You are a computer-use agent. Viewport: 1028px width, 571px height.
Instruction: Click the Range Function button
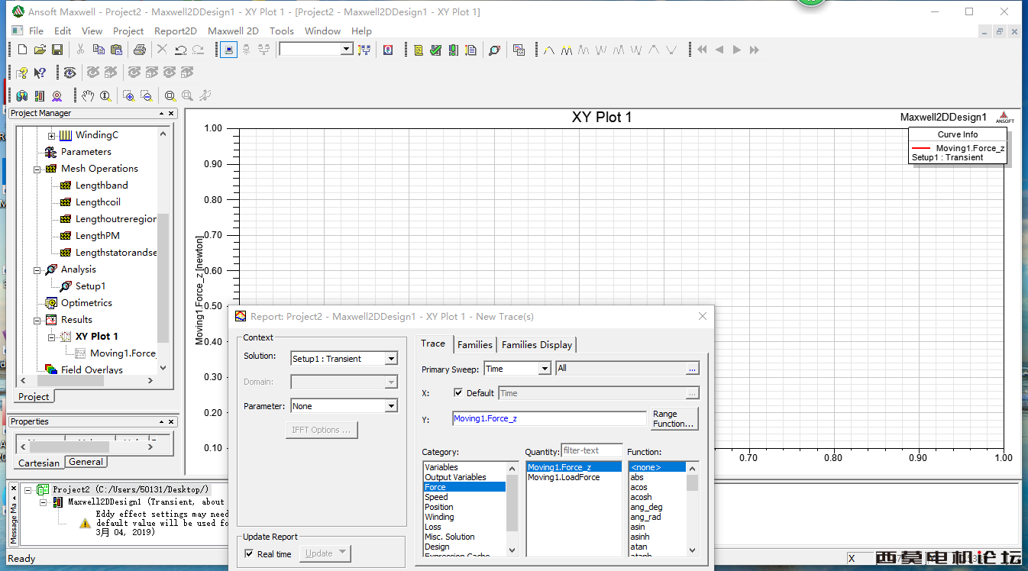point(674,418)
